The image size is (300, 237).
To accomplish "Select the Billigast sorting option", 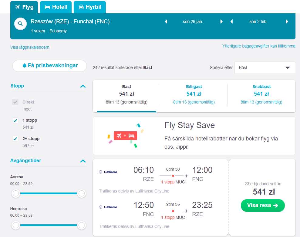I will [194, 94].
